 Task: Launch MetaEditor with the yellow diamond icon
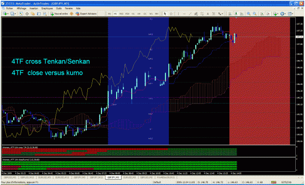[x=71, y=14]
